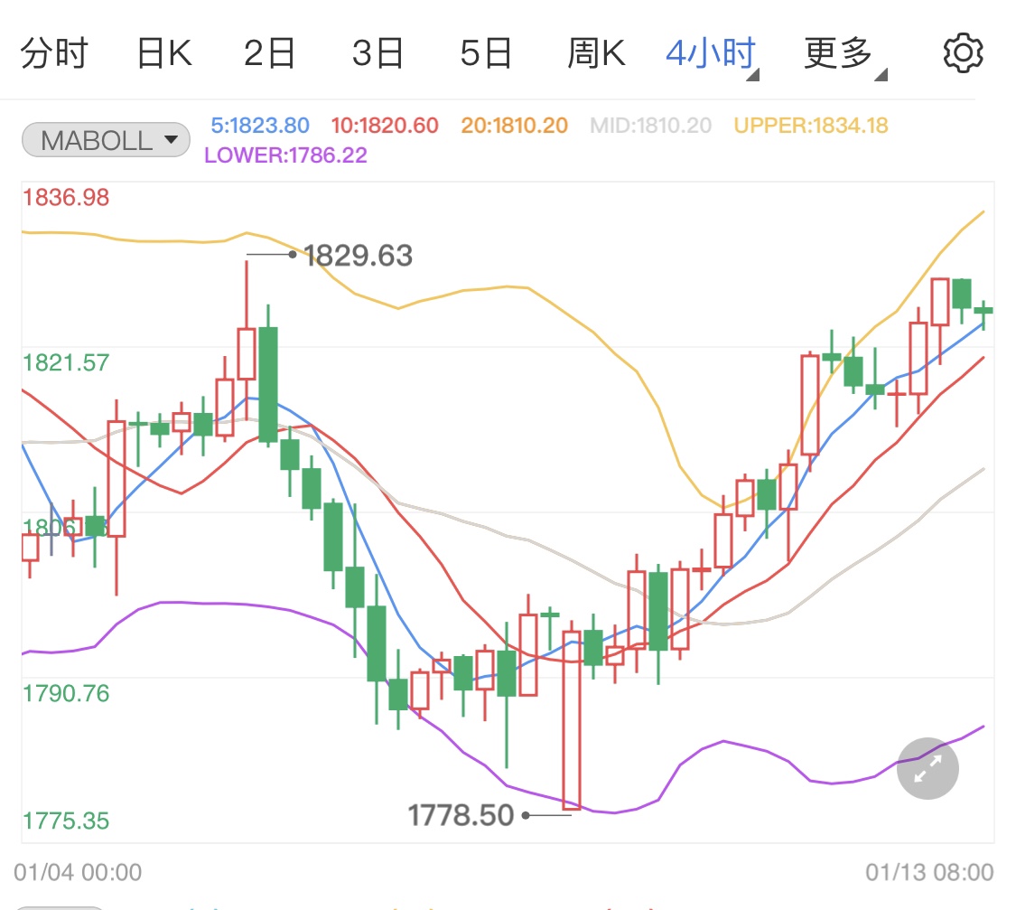The width and height of the screenshot is (1016, 910).
Task: Select the 5日 timeframe tab
Action: point(486,53)
